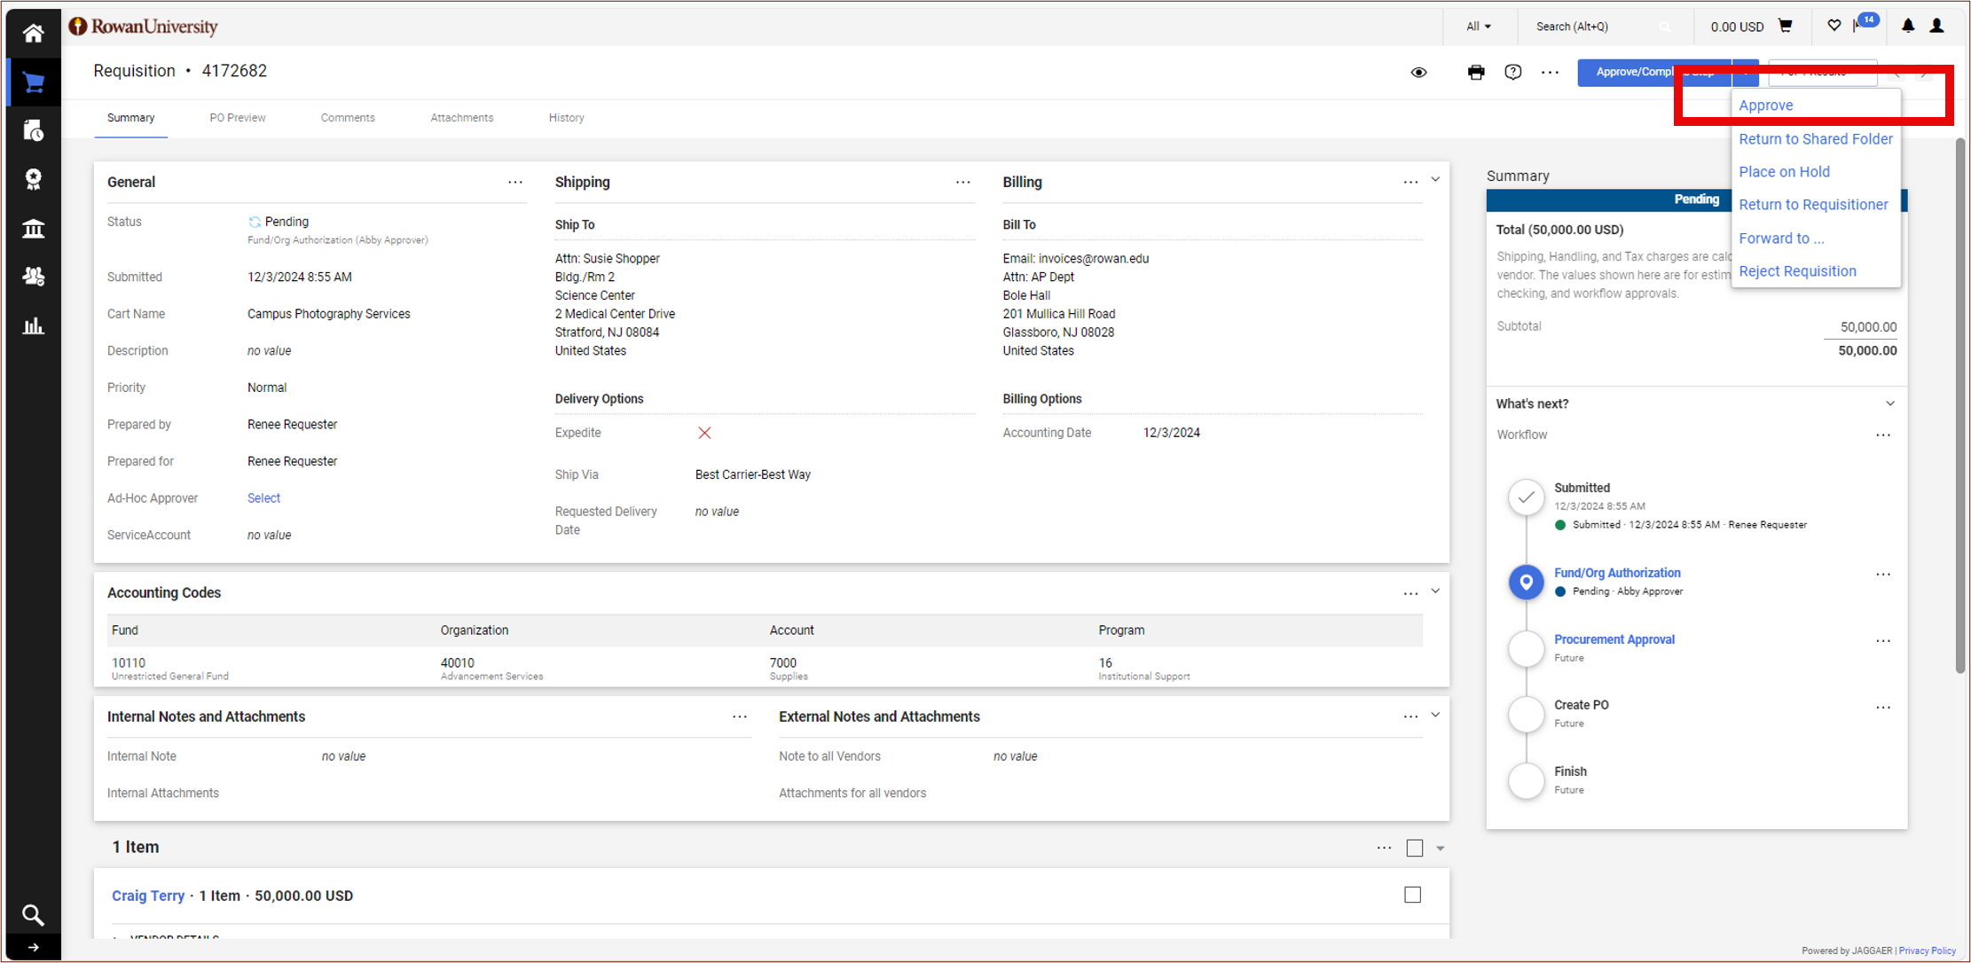Choose Approve from the dropdown menu
1971x963 pixels.
[x=1765, y=106]
